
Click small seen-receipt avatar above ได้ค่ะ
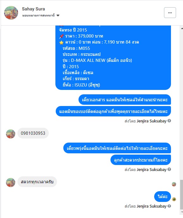click(x=174, y=184)
